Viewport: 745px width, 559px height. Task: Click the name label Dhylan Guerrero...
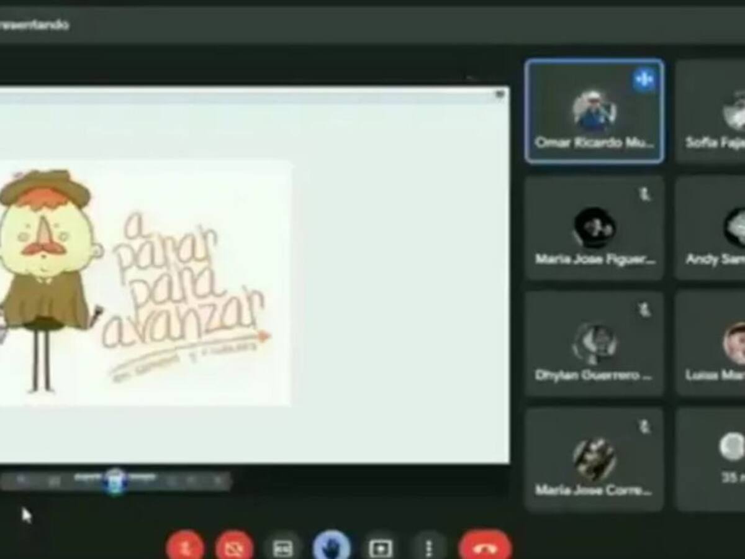[x=594, y=375]
